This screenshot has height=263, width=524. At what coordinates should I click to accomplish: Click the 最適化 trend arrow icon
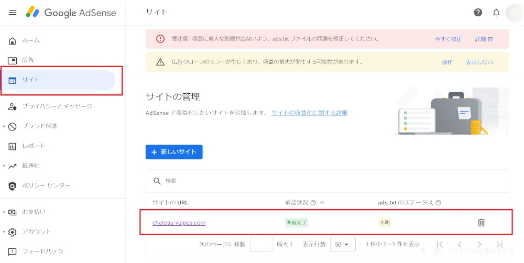point(13,166)
